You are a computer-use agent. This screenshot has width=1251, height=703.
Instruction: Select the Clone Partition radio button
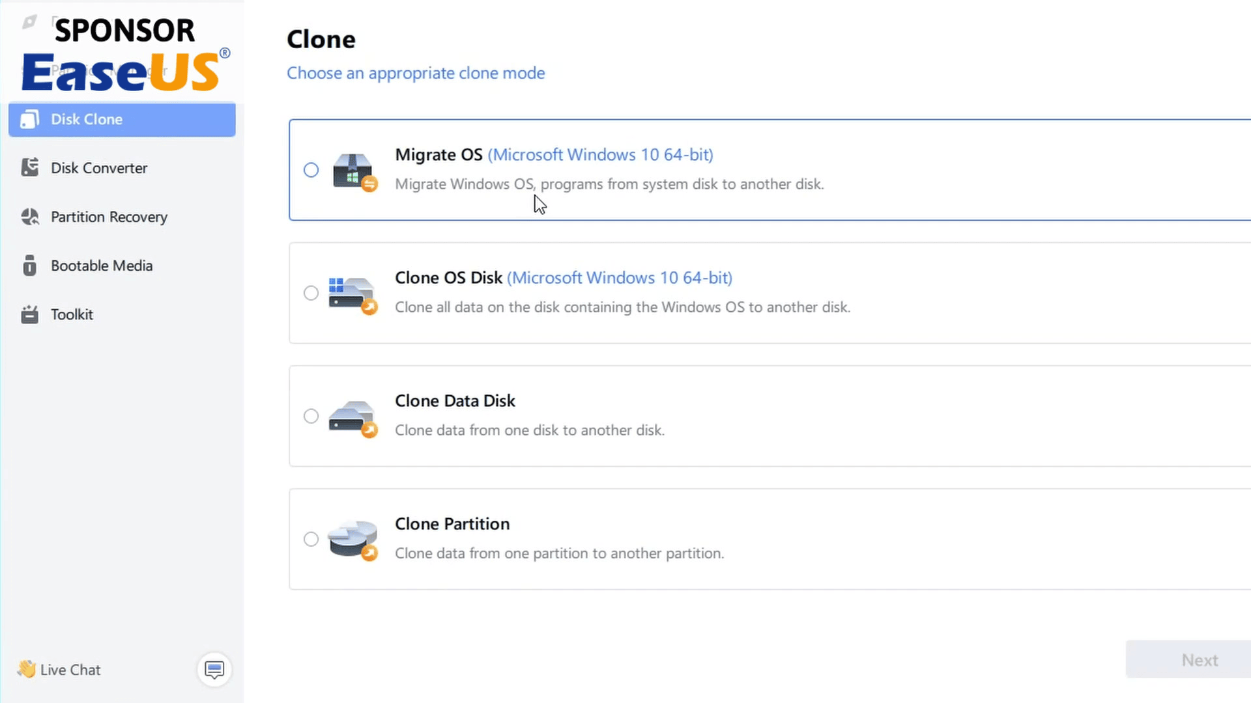coord(311,539)
